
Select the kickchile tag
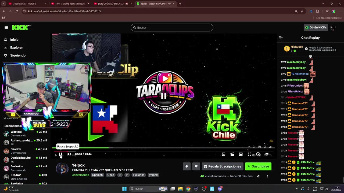[x=139, y=175]
